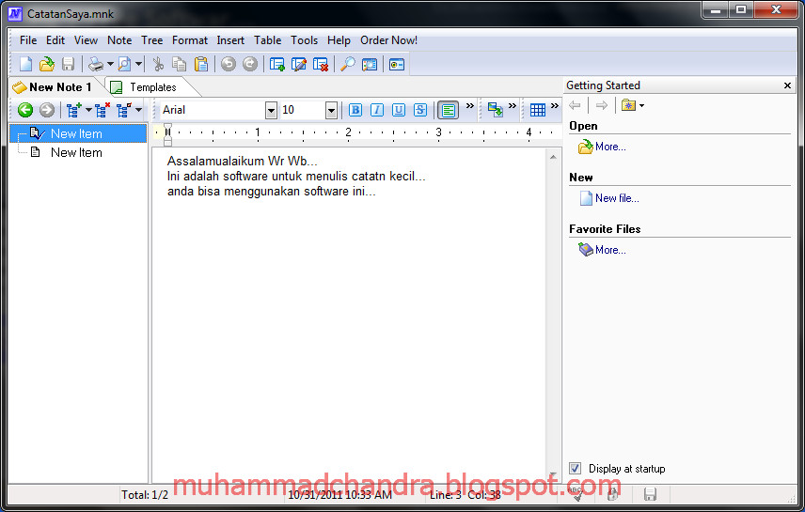805x512 pixels.
Task: Create a new file with the blank page icon
Action: (x=25, y=64)
